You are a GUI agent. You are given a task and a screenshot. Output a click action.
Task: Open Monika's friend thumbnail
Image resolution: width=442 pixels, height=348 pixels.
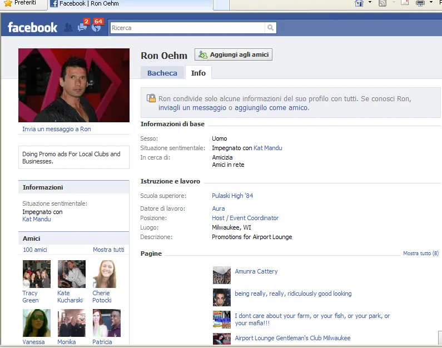(72, 323)
